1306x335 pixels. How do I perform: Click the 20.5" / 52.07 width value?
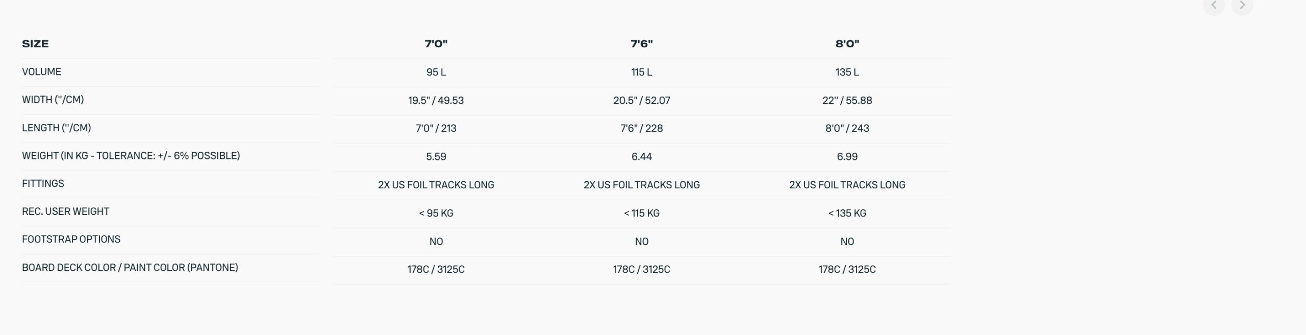coord(641,100)
